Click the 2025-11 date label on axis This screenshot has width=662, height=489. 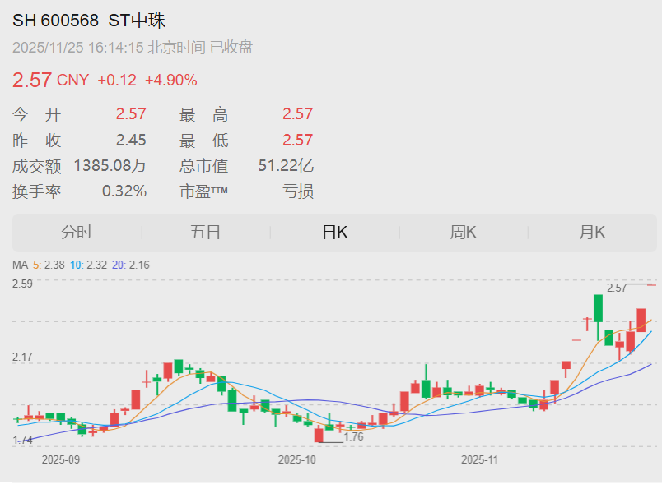click(478, 460)
